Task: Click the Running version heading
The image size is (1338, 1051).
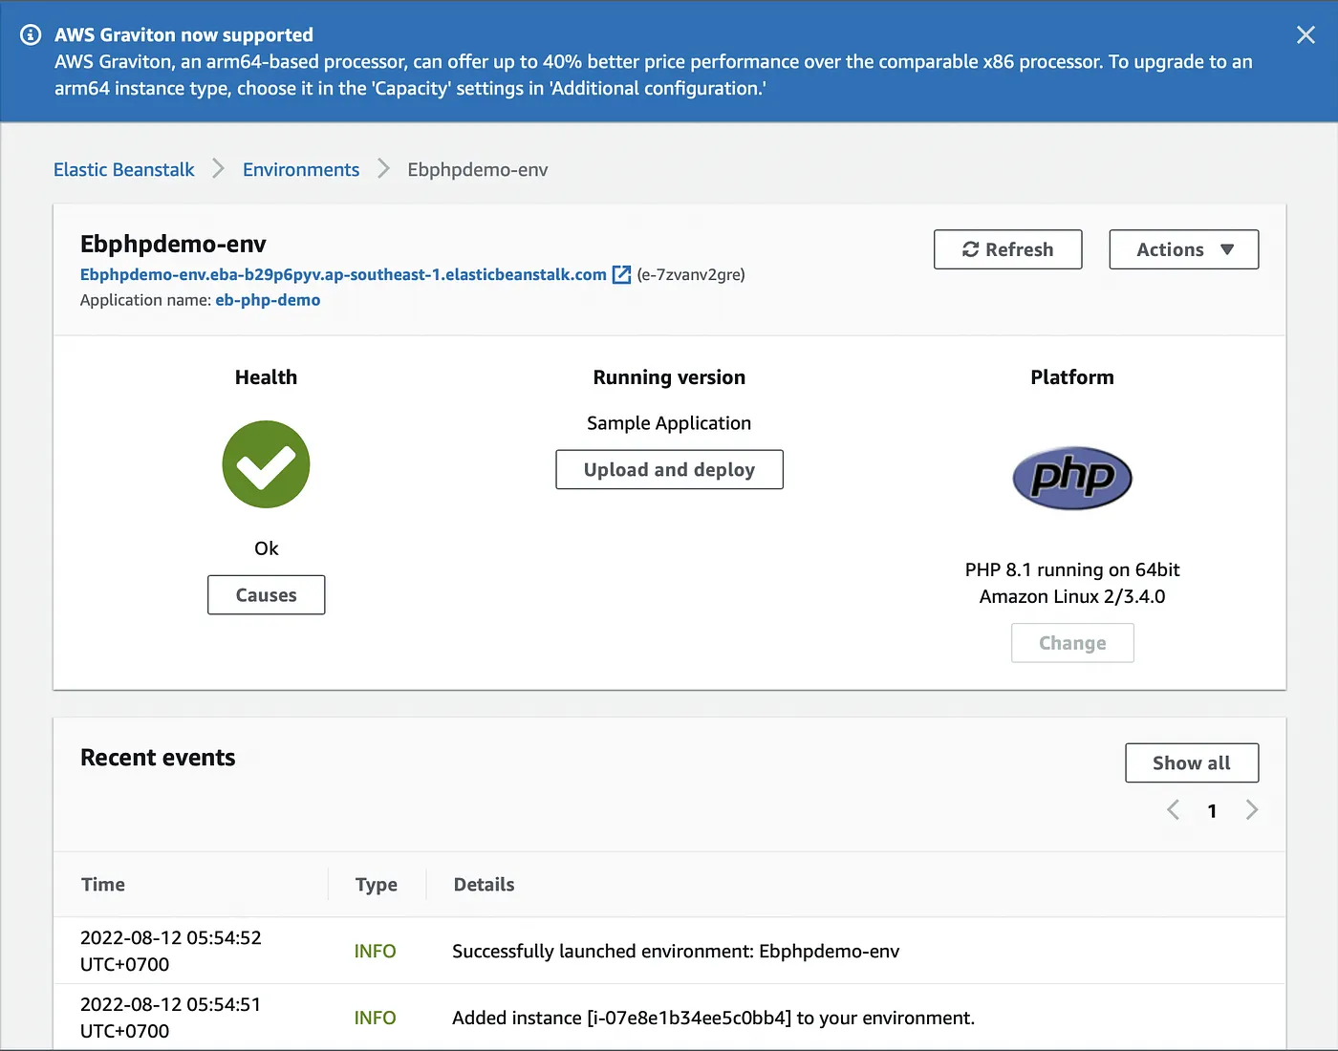Action: (x=669, y=377)
